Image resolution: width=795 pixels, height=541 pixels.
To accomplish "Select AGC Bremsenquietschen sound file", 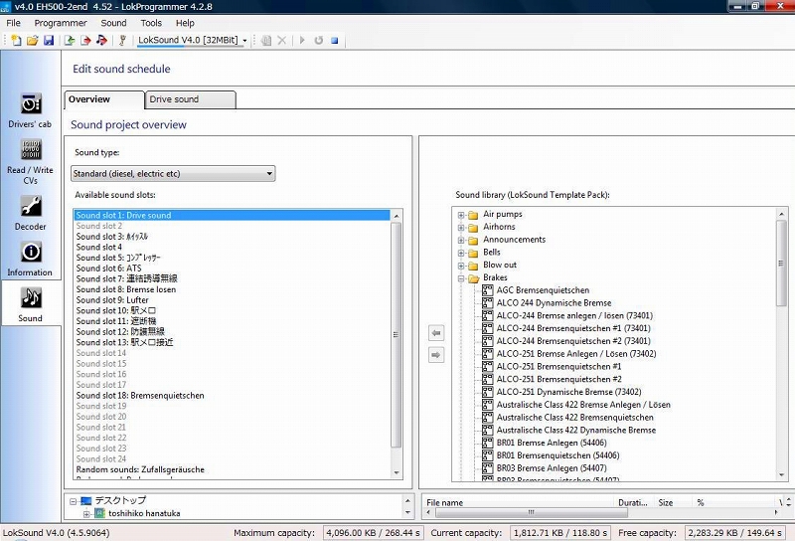I will 543,290.
